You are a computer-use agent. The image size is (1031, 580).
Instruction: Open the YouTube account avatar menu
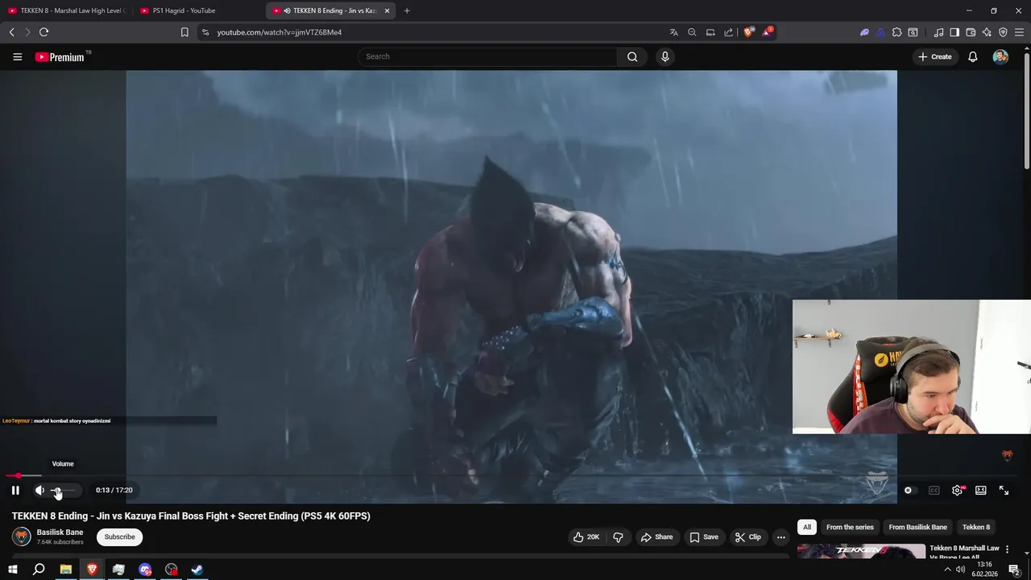[x=1000, y=56]
